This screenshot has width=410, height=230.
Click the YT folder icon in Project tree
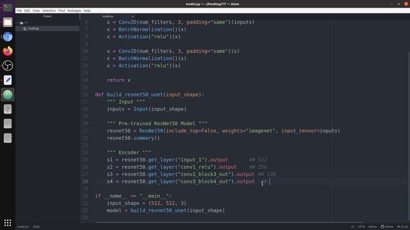[x=22, y=23]
